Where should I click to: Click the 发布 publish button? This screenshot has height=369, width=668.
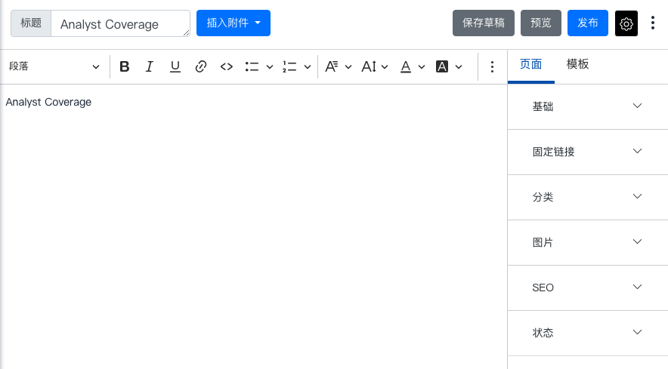pos(588,23)
